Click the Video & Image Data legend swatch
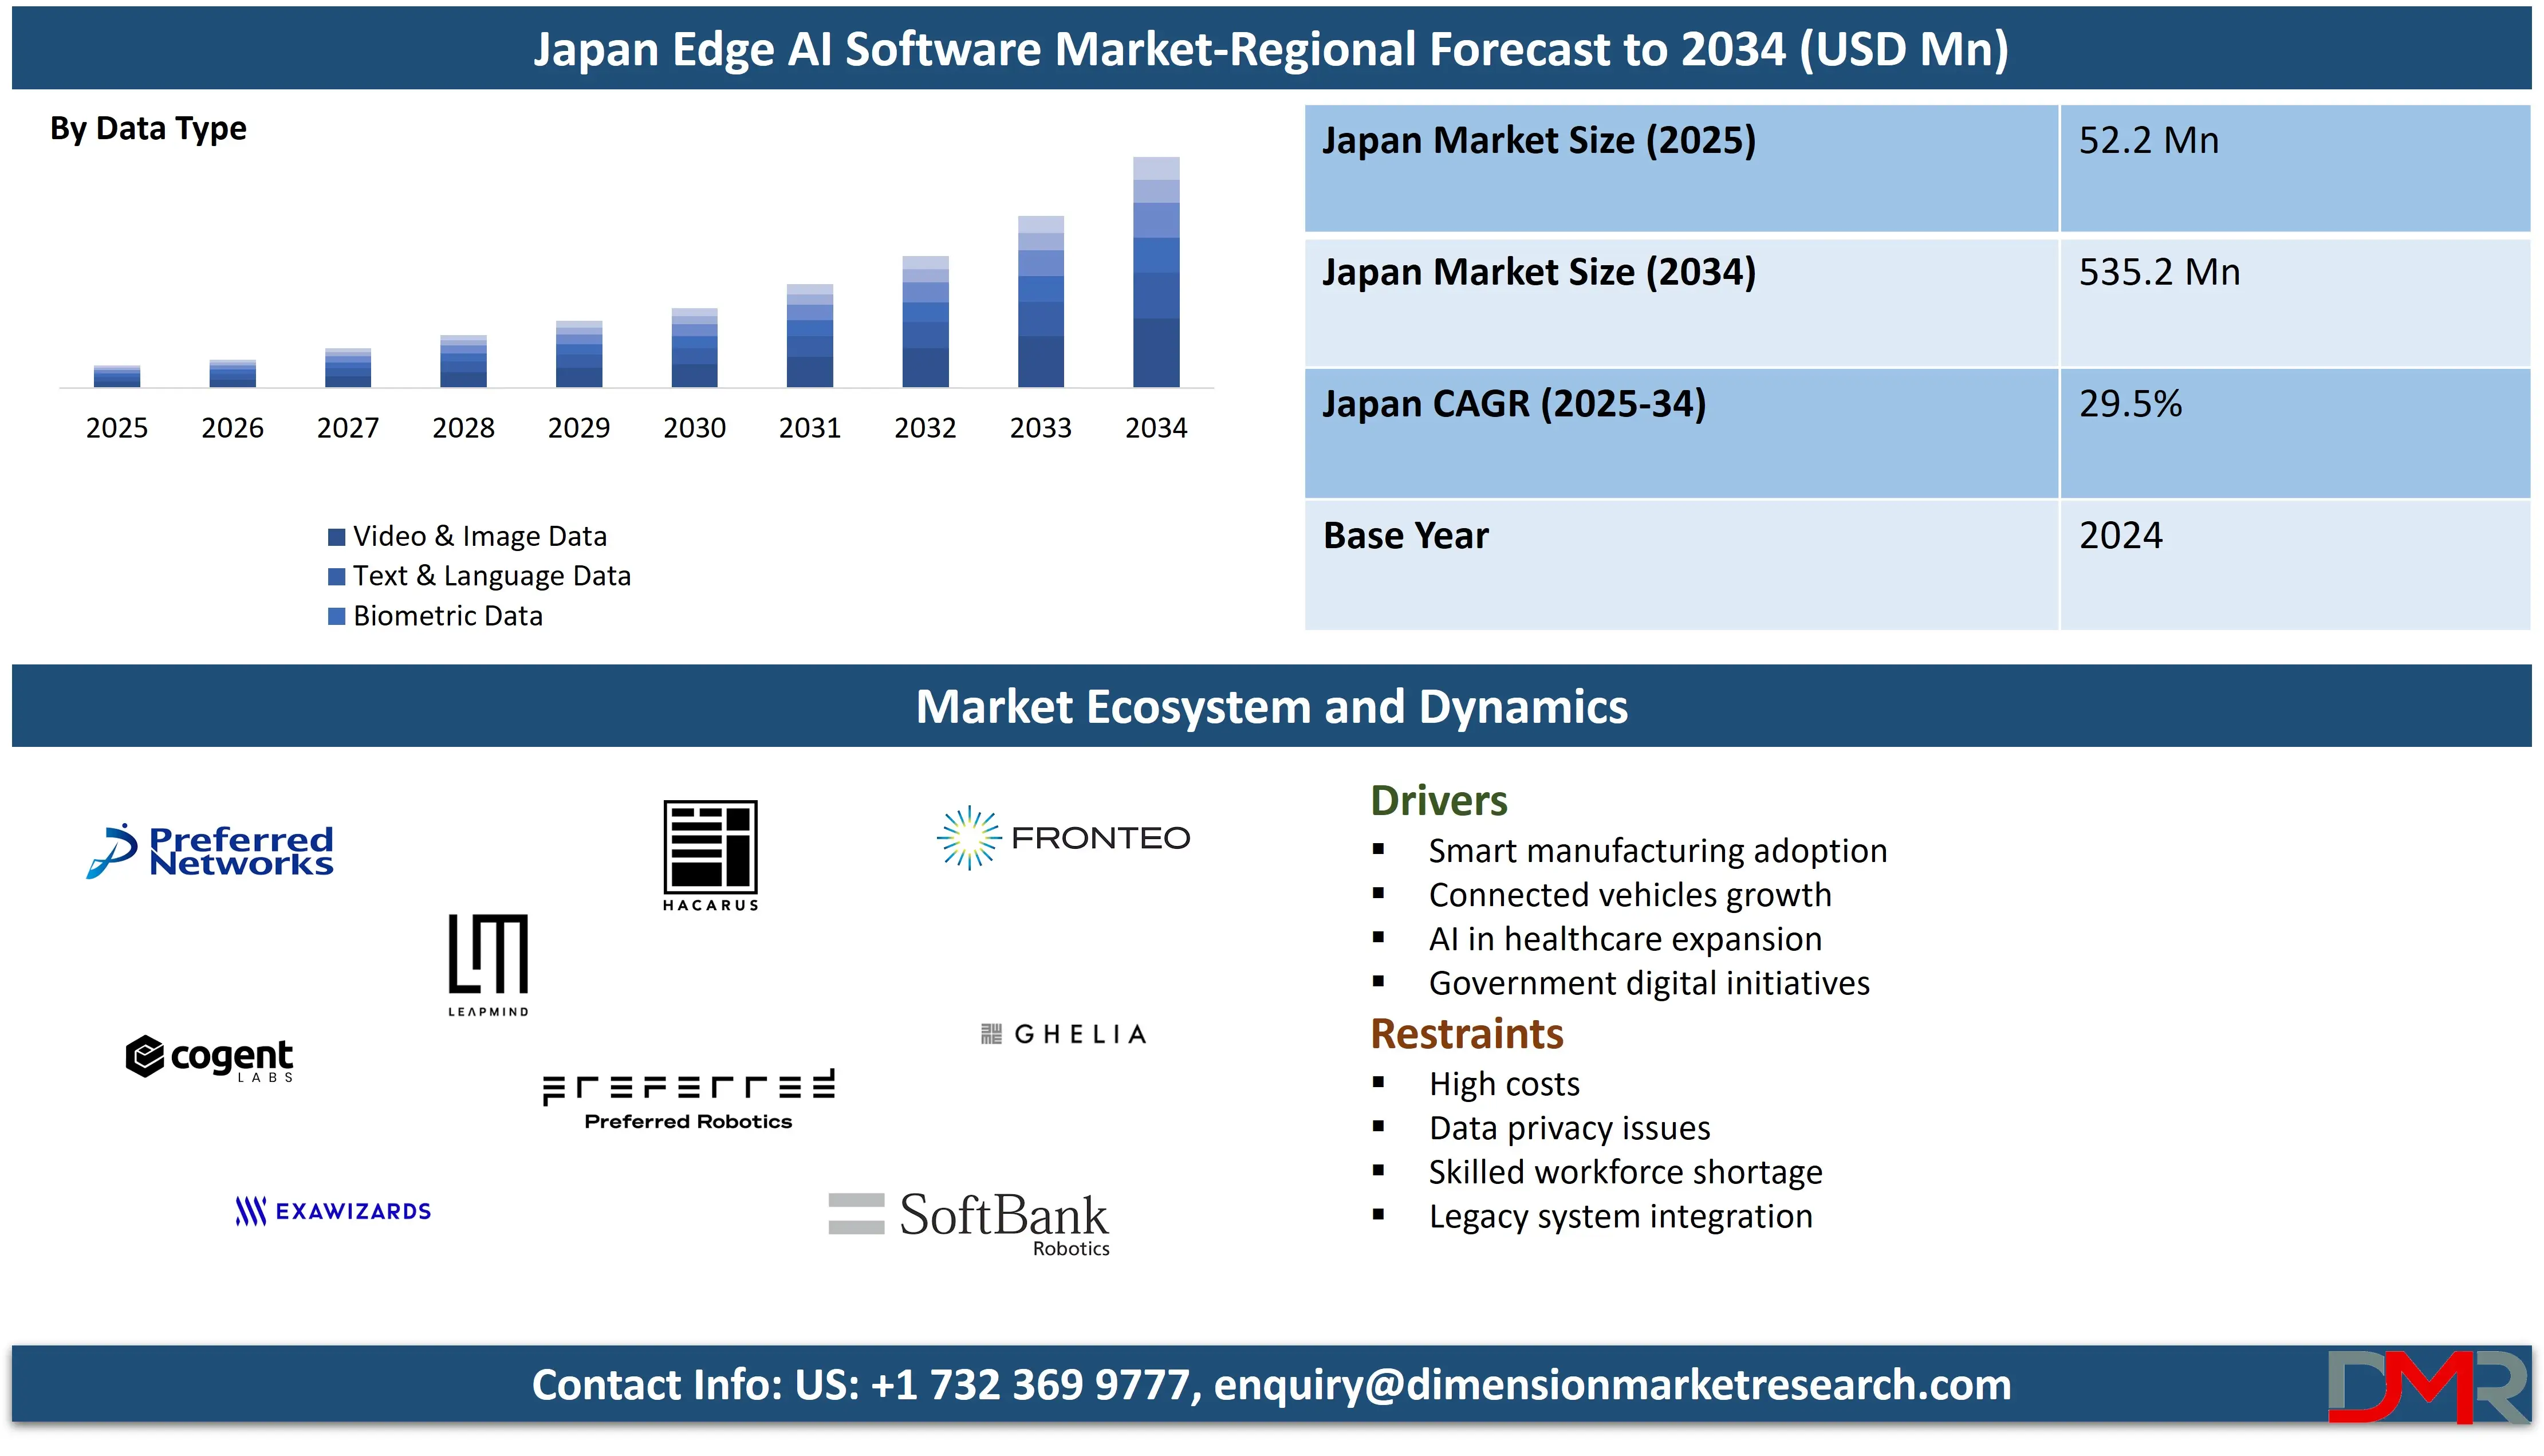The width and height of the screenshot is (2544, 1456). [x=337, y=537]
